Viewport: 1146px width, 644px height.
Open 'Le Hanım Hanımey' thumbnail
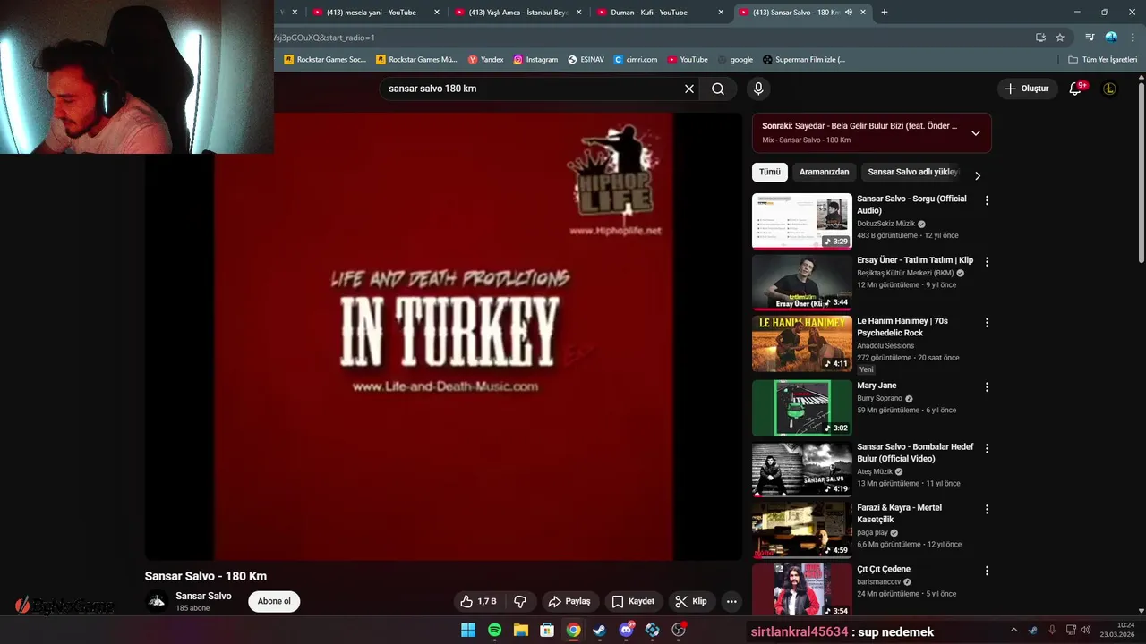(801, 343)
